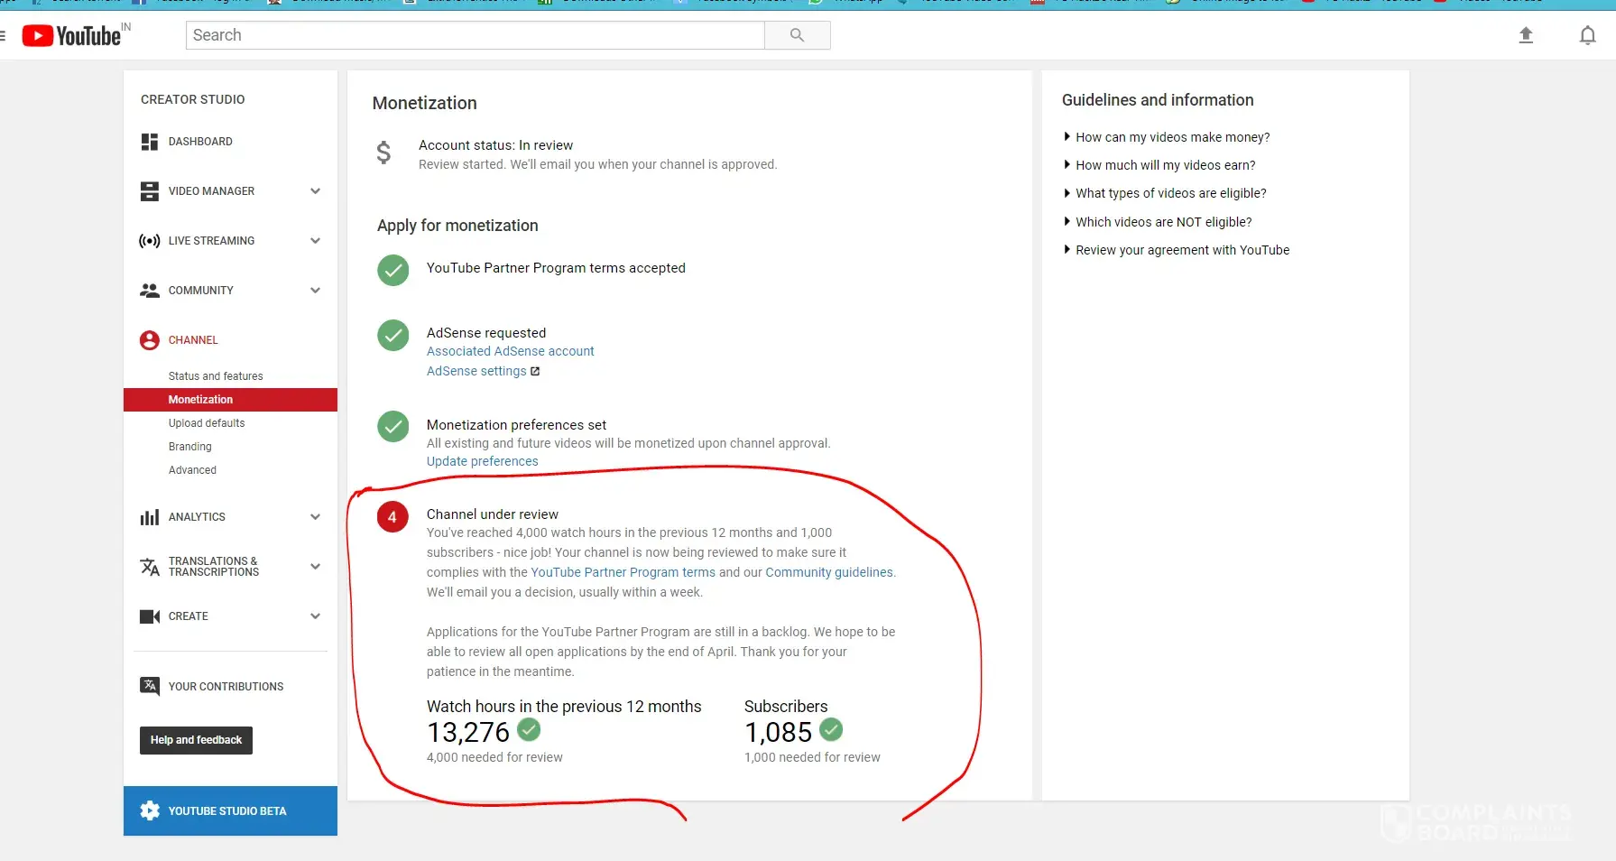Click the Update preferences link
1616x861 pixels.
(x=483, y=461)
